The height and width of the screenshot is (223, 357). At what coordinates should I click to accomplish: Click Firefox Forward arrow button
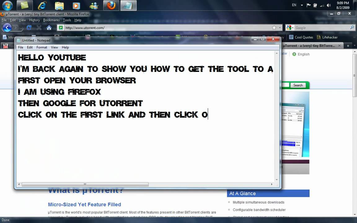pyautogui.click(x=15, y=28)
